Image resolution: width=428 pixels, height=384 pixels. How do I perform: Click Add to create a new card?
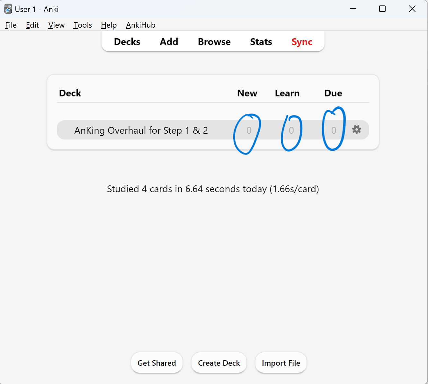169,42
